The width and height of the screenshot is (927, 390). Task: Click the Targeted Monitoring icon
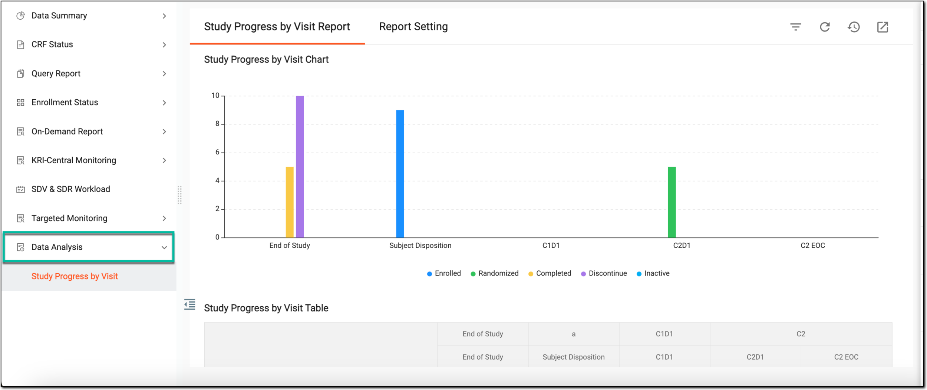pos(21,218)
